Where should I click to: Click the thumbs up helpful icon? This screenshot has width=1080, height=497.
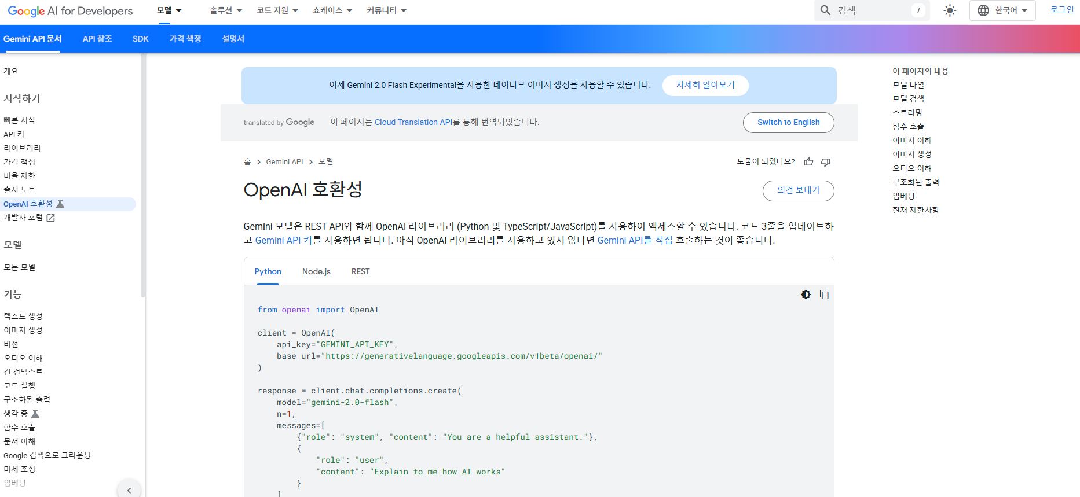808,162
